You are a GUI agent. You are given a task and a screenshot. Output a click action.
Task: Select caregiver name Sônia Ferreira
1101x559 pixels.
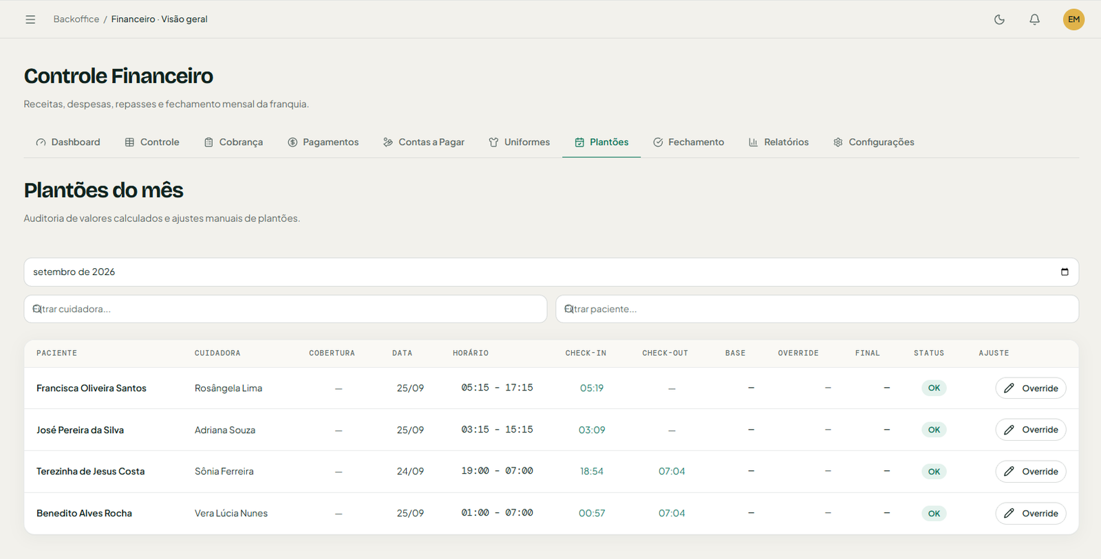pyautogui.click(x=224, y=472)
